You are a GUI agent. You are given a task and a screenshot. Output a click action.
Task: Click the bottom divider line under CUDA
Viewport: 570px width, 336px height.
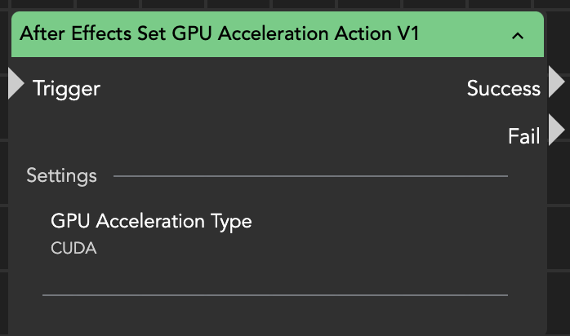click(x=274, y=294)
